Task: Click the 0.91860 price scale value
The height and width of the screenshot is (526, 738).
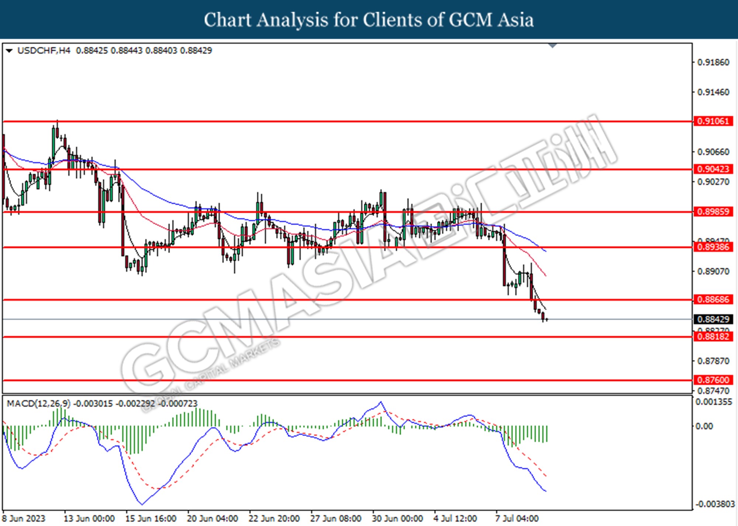Action: click(x=713, y=62)
